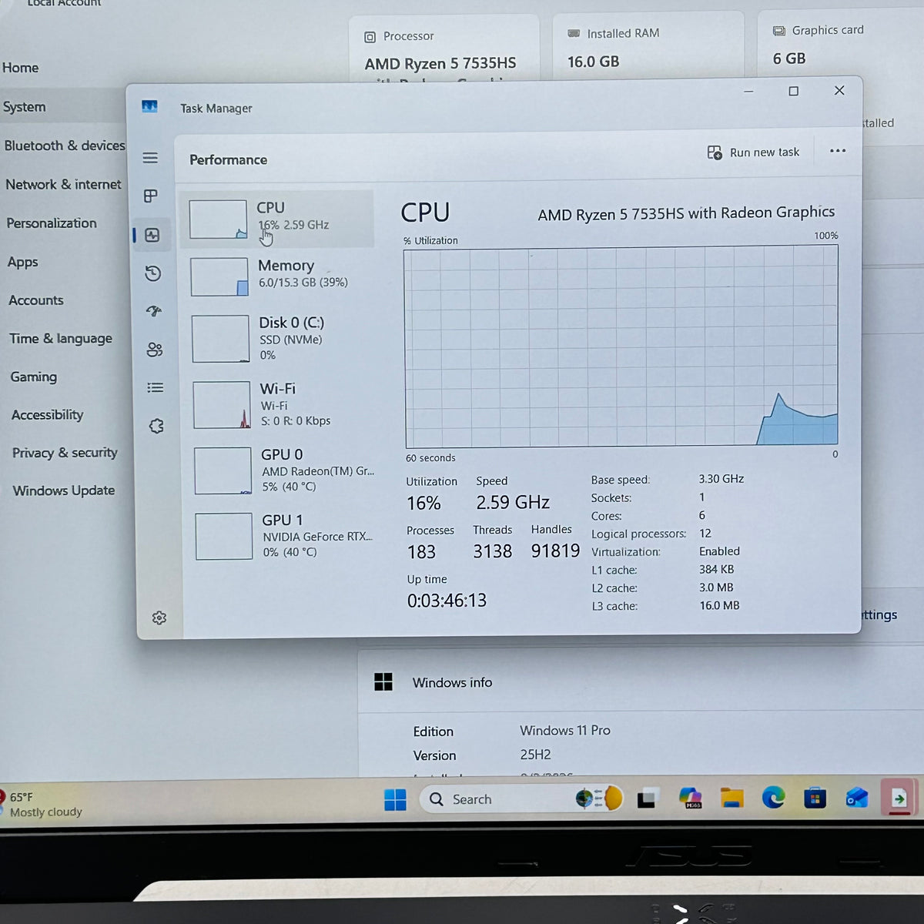The height and width of the screenshot is (924, 924).
Task: Open Gaming in Settings sidebar
Action: (x=34, y=377)
